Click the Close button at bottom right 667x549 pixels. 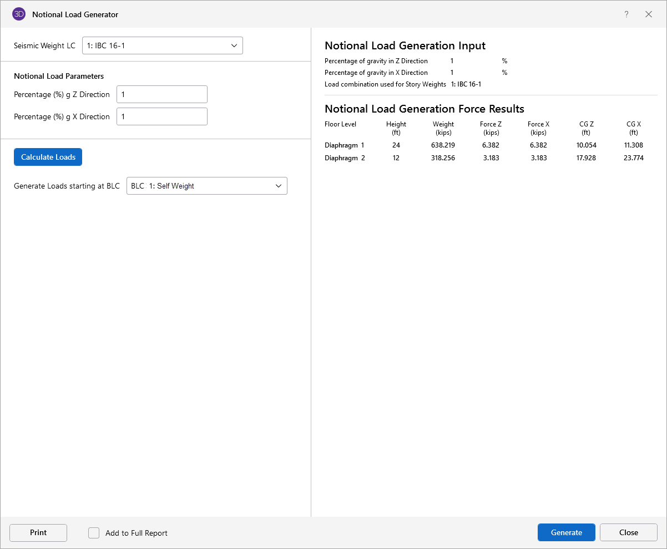[628, 532]
